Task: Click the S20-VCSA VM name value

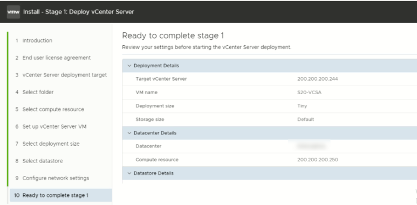Action: (x=309, y=93)
